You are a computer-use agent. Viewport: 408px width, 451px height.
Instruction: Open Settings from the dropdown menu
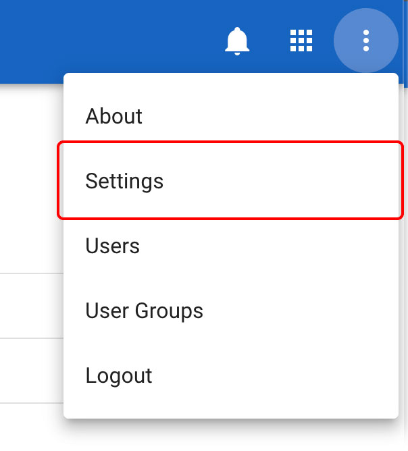pyautogui.click(x=125, y=181)
